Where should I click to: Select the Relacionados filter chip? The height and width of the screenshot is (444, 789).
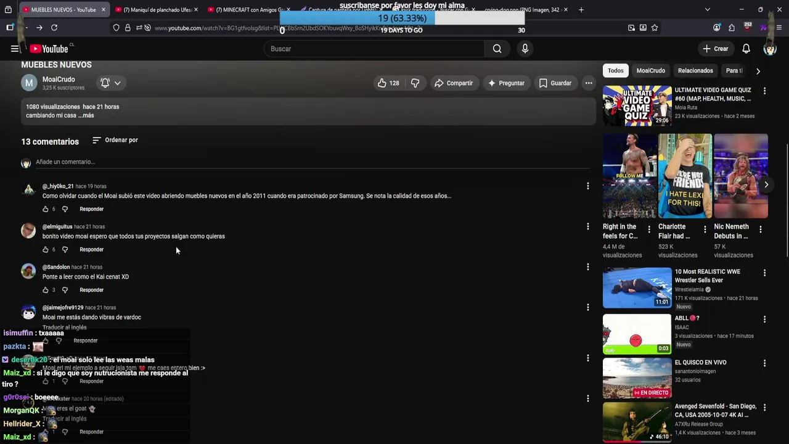(x=695, y=71)
